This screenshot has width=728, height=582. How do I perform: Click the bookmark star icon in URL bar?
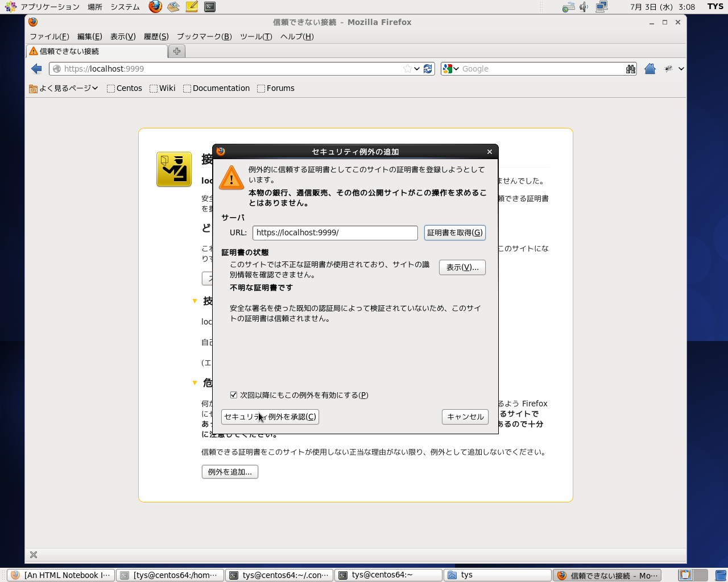pos(407,69)
